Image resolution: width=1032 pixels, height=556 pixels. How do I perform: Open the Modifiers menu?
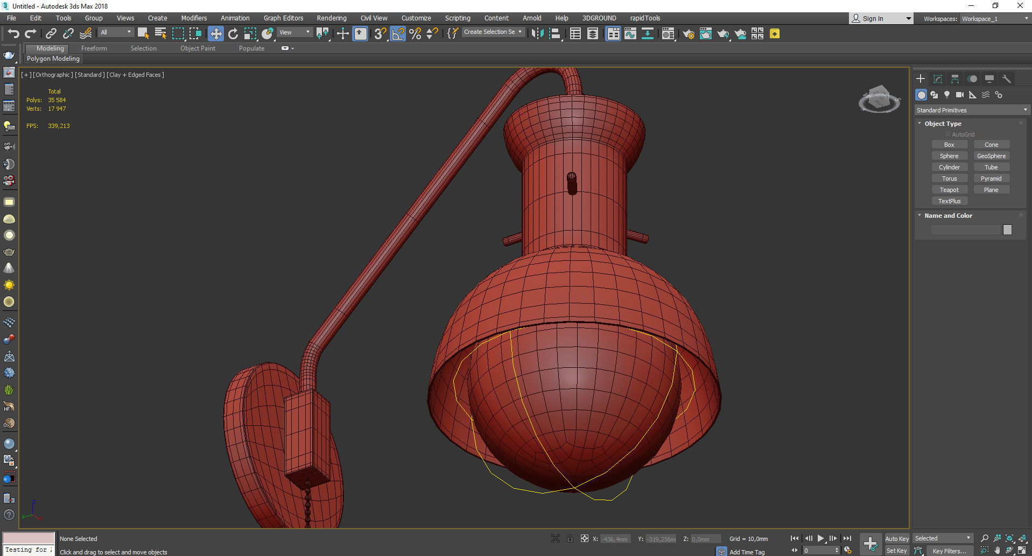[194, 18]
